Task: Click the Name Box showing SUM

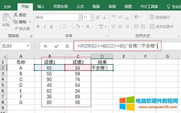Action: click(15, 46)
